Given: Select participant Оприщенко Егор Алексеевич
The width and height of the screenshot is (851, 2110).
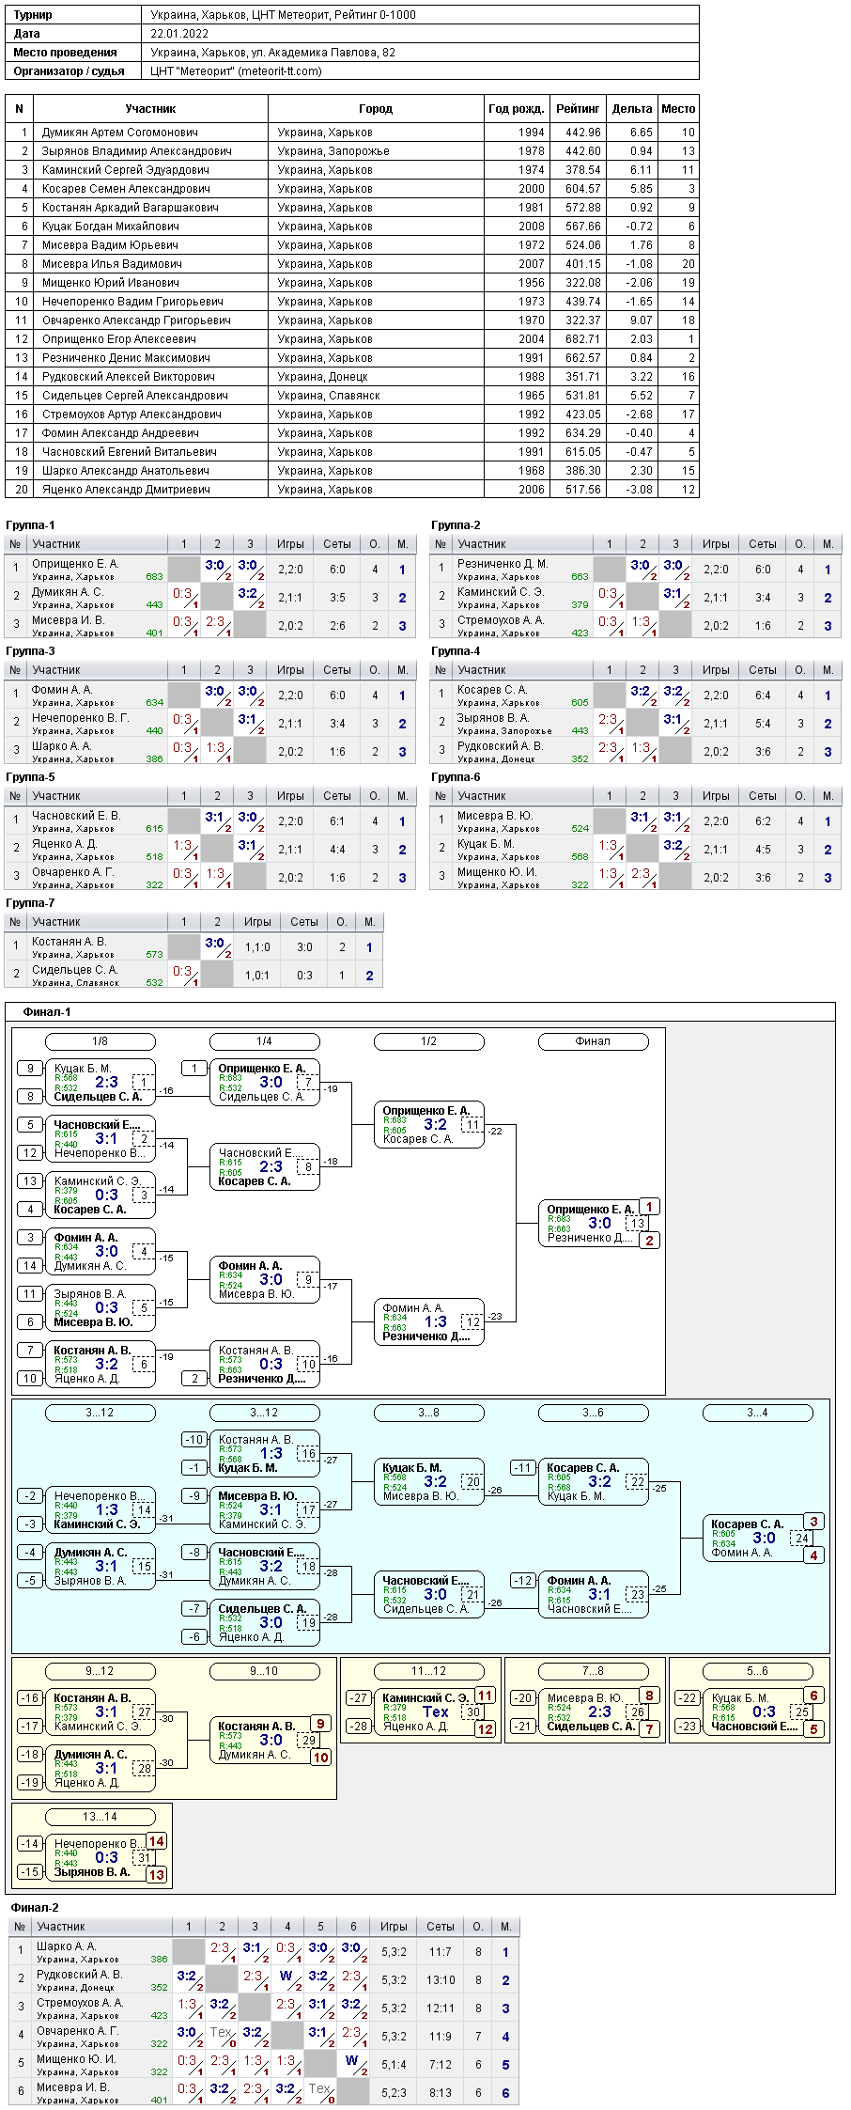Looking at the screenshot, I should (x=119, y=339).
